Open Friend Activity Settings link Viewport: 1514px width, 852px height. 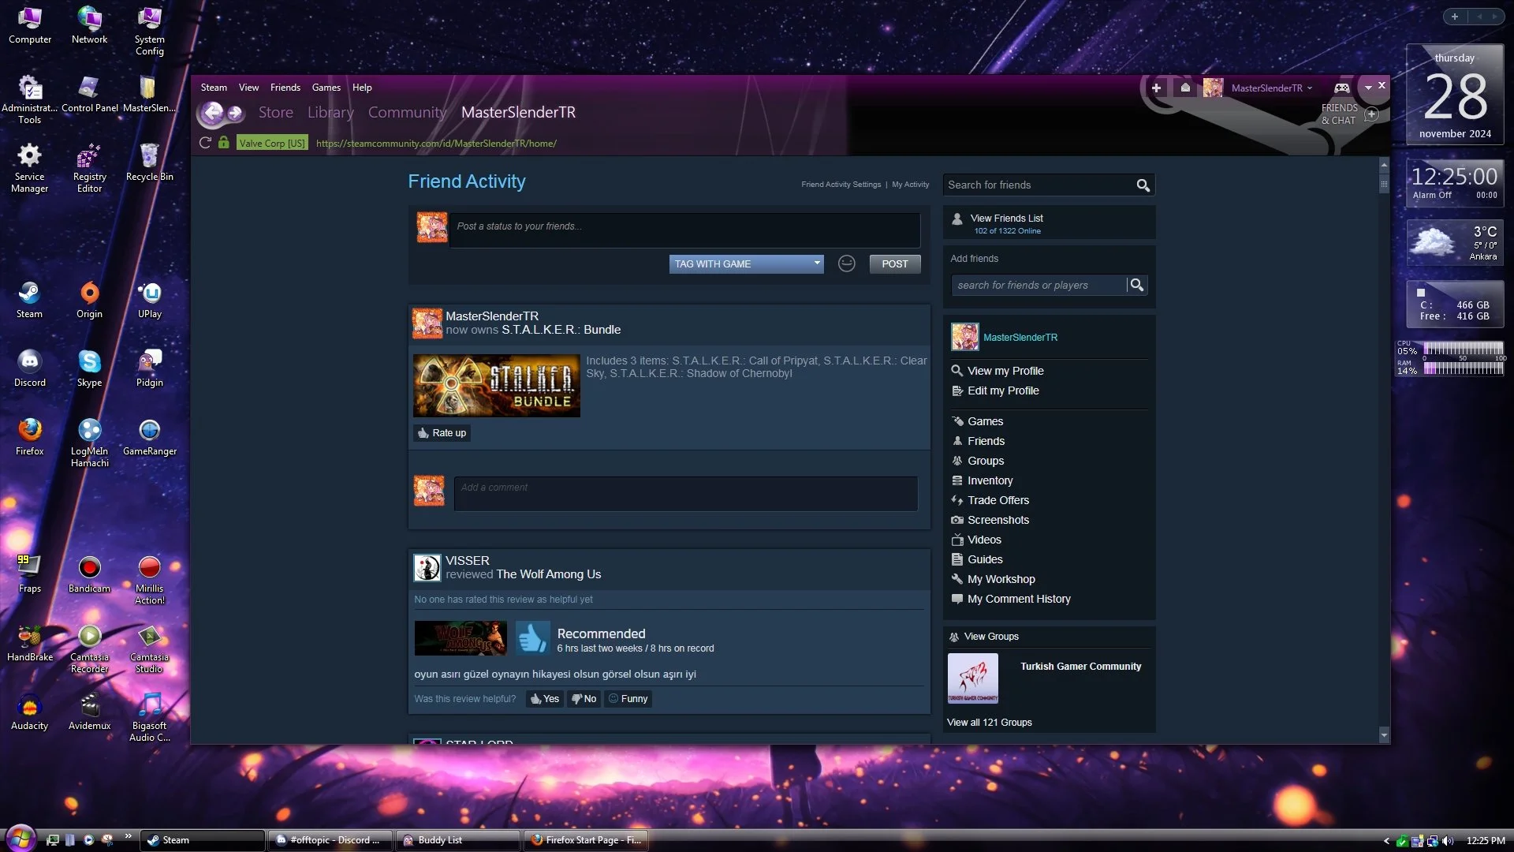pos(841,185)
